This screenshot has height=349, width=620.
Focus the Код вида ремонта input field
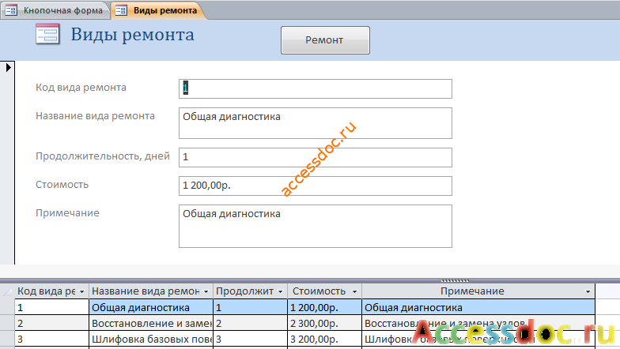315,88
